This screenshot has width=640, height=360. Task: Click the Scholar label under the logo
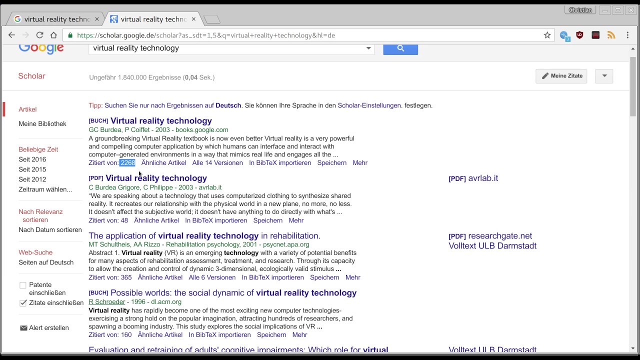click(31, 76)
